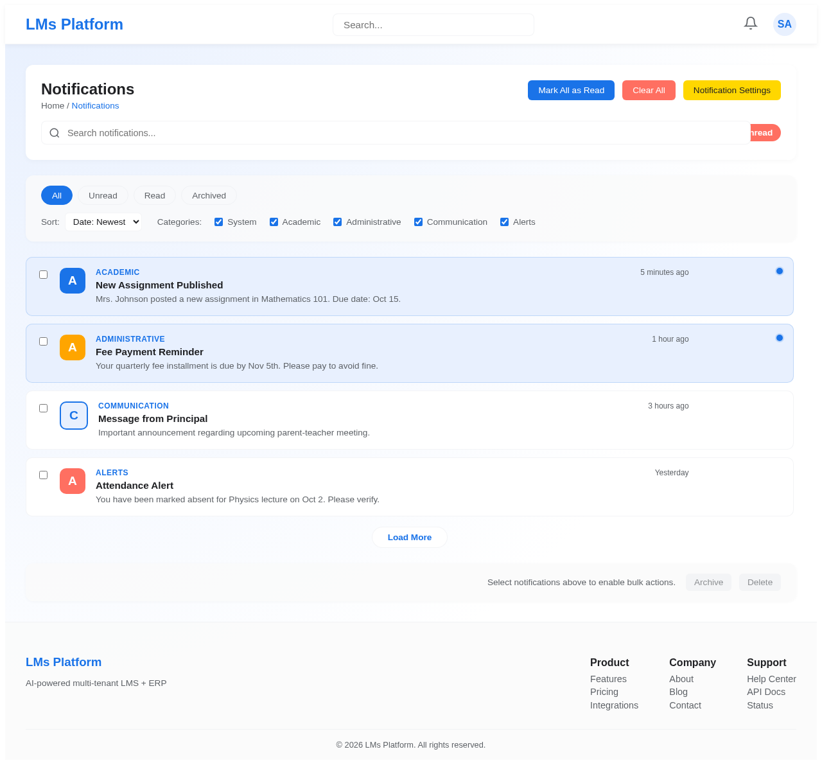Click the magnifier icon in notifications search
Screen dimensions: 822x765
[x=55, y=133]
